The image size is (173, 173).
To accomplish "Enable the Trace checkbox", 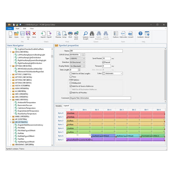I will tap(71, 77).
